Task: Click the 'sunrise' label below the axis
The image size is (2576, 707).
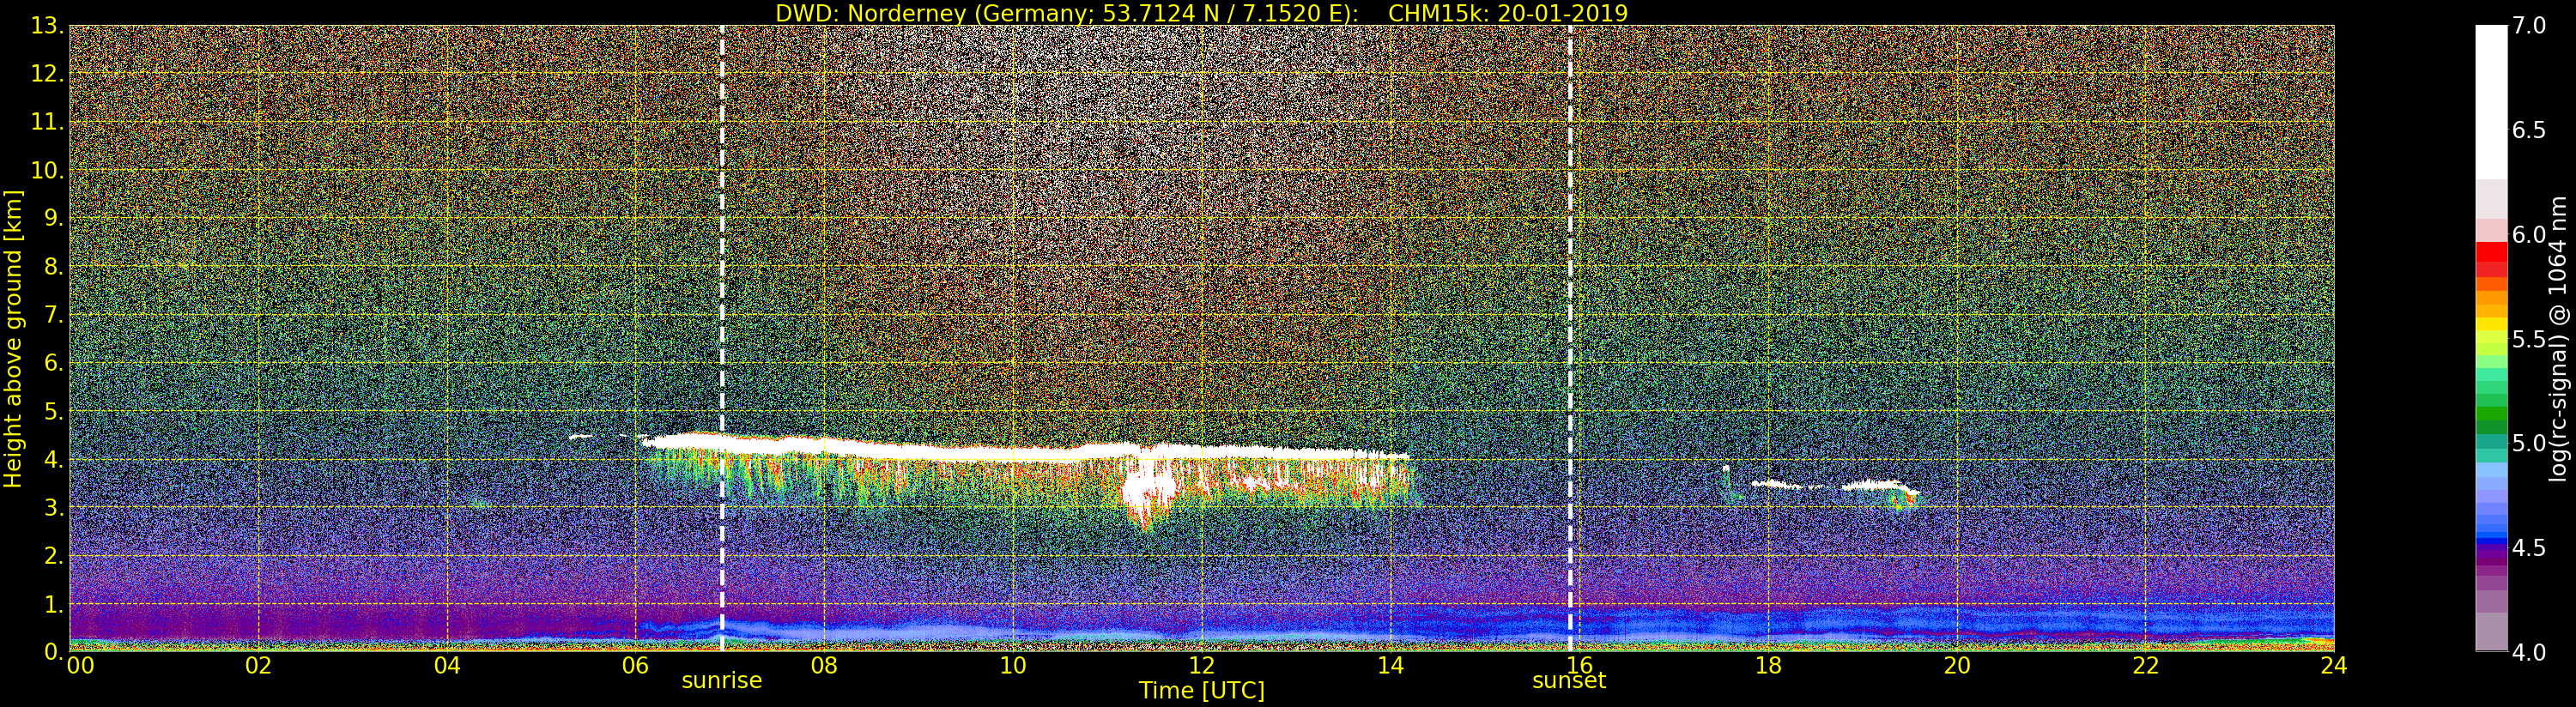Action: [722, 681]
